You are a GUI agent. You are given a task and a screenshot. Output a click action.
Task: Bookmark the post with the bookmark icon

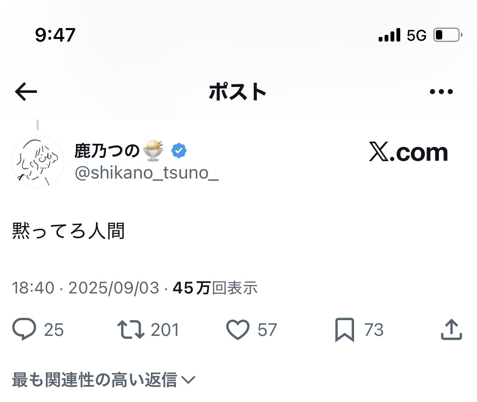pyautogui.click(x=344, y=330)
